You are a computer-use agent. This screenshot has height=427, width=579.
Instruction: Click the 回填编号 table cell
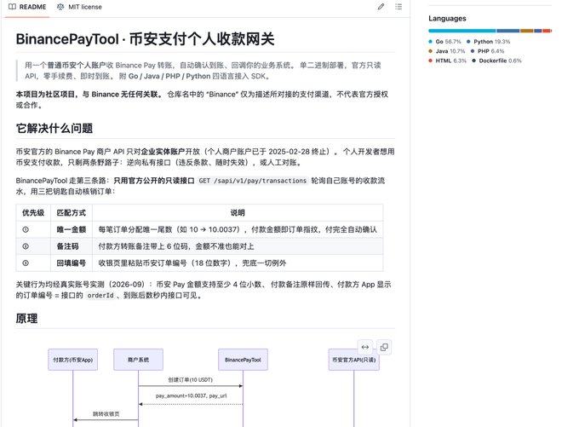(x=72, y=263)
